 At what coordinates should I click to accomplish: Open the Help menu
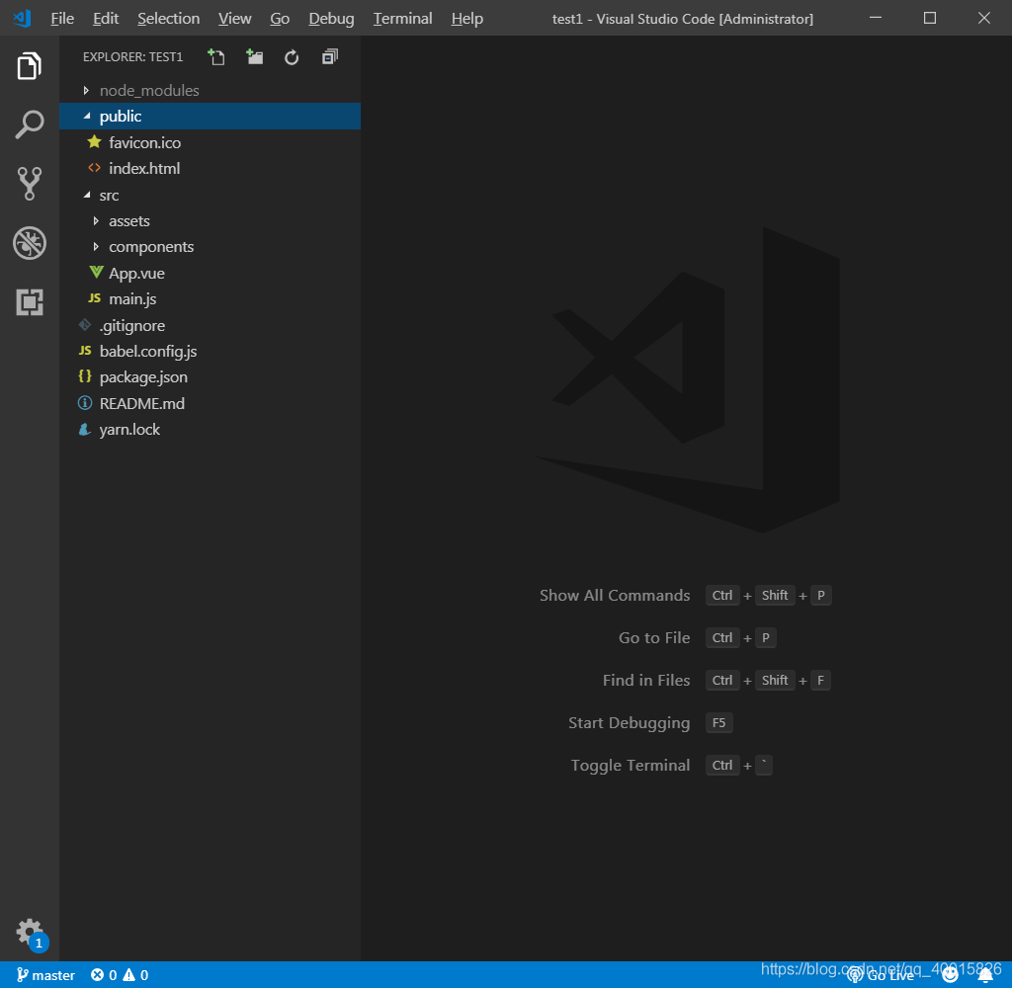point(466,19)
